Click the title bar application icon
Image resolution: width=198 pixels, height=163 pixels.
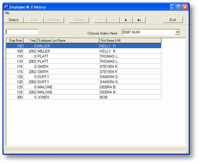pos(6,7)
